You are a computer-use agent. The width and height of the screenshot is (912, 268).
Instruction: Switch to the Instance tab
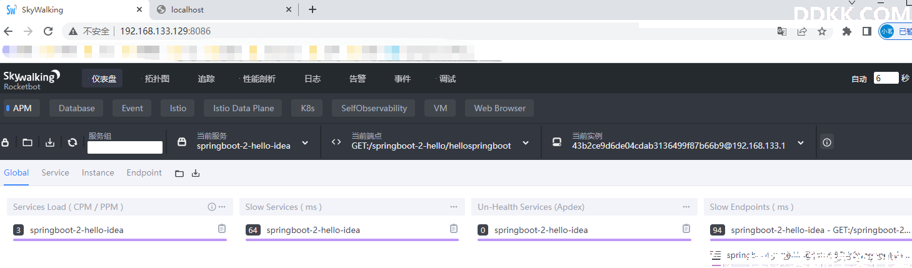pos(98,172)
